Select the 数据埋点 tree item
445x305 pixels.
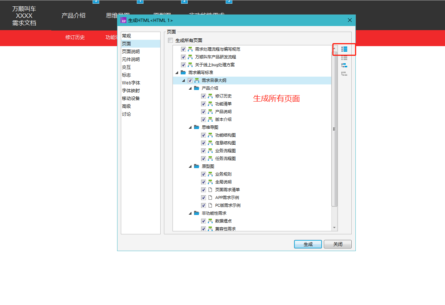[x=223, y=221]
